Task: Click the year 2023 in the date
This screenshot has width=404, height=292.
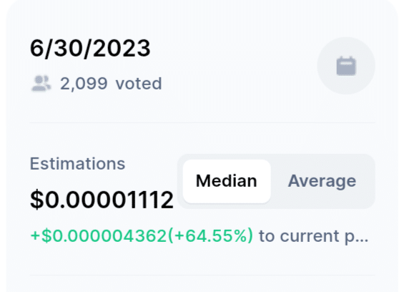Action: pyautogui.click(x=122, y=48)
